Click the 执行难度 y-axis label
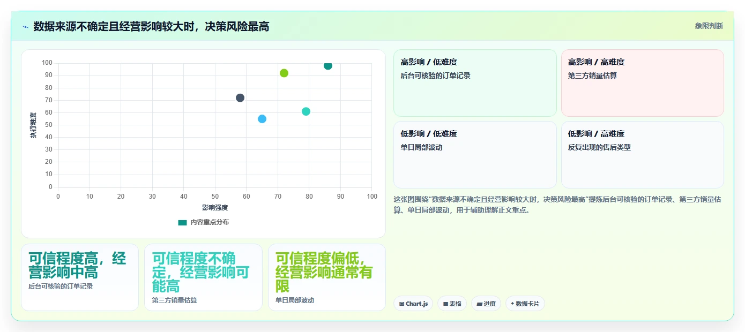This screenshot has width=745, height=332. coord(33,125)
